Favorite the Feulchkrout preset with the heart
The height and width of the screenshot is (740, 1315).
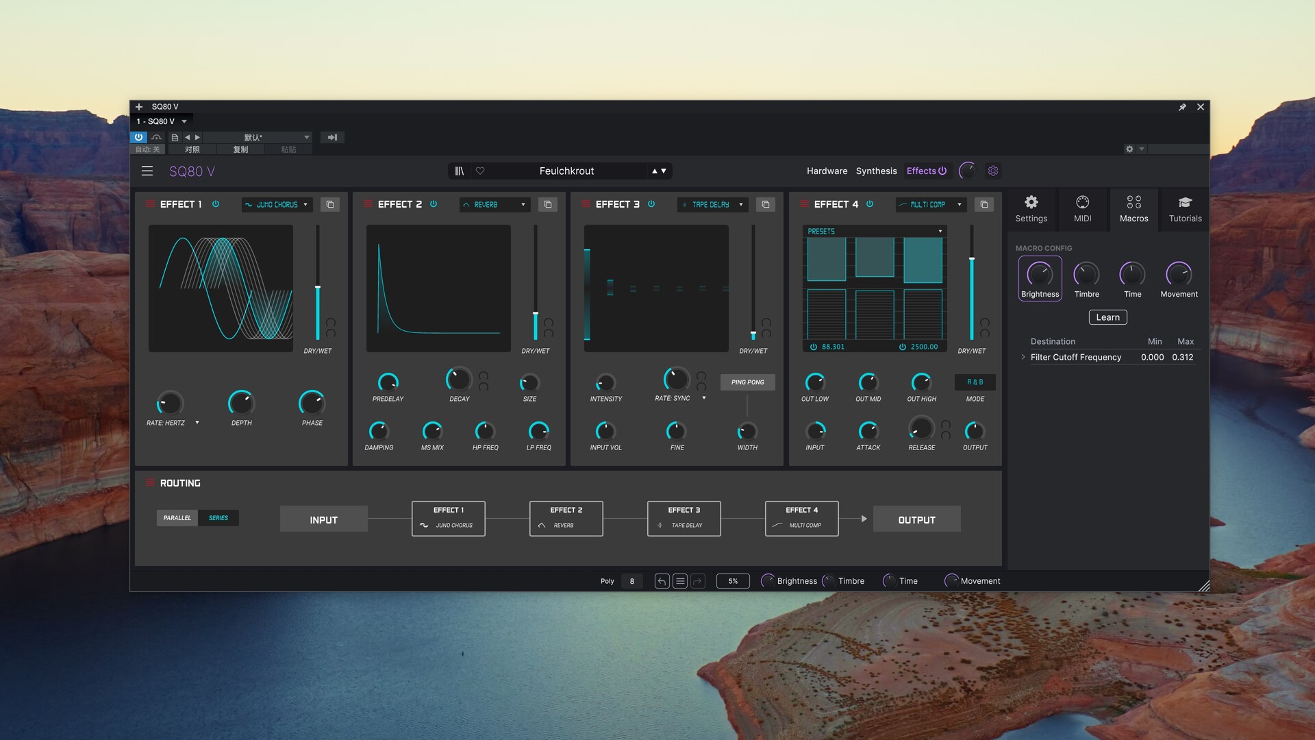[480, 171]
